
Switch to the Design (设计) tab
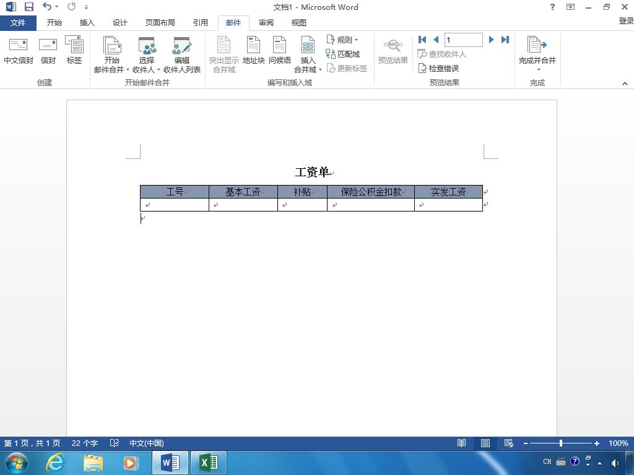119,23
